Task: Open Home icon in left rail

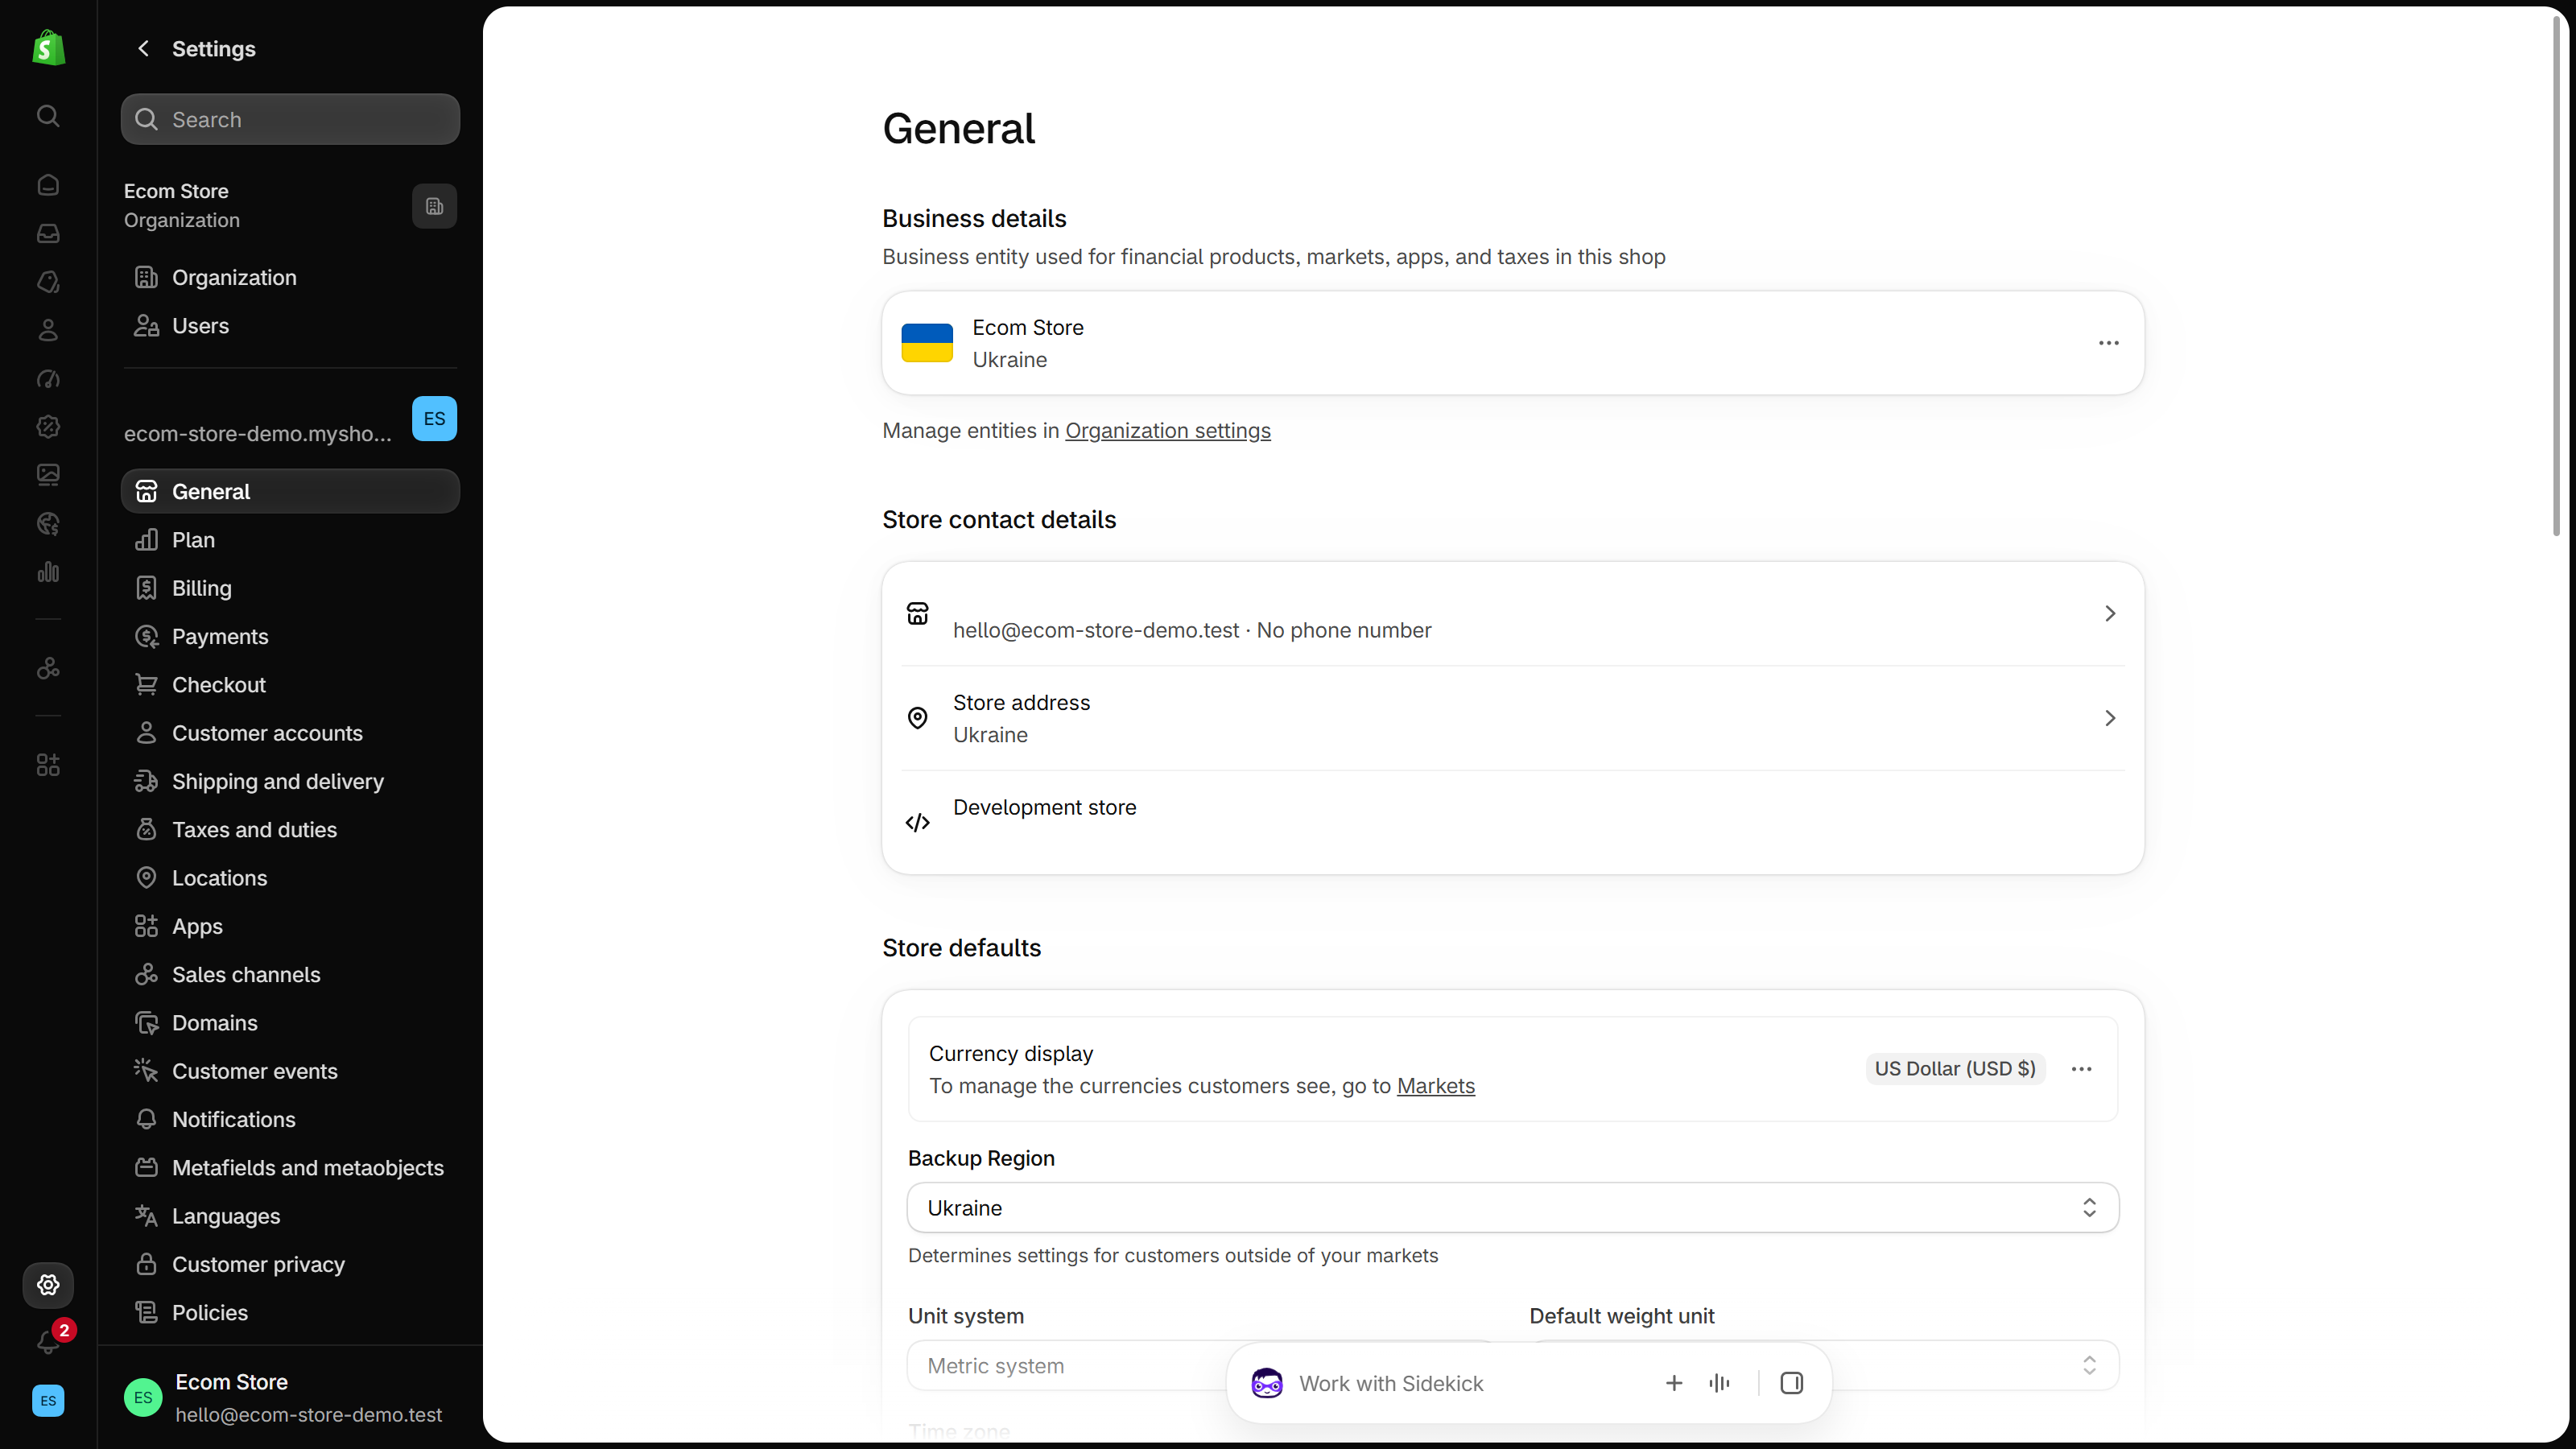Action: coord(48,185)
